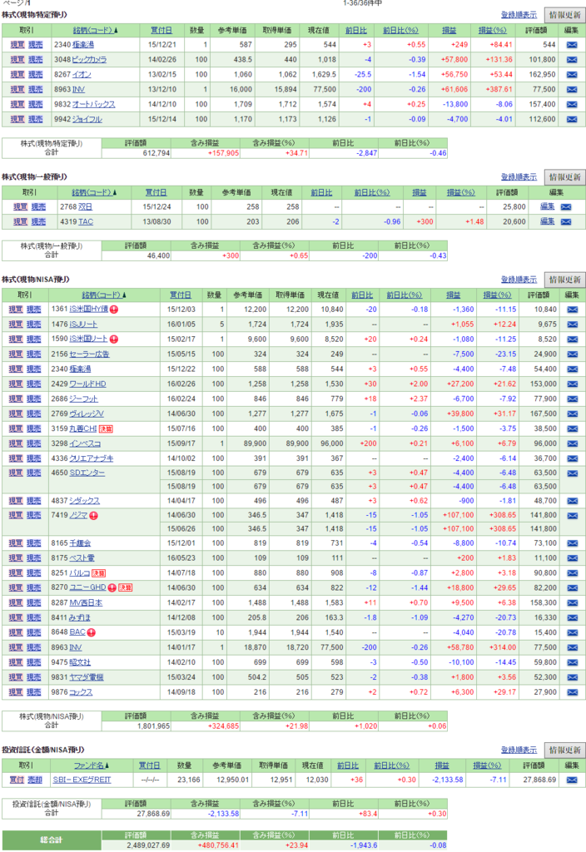Click envelope icon for SBI-EXEグREIT fund
This screenshot has height=852, width=586.
point(571,780)
